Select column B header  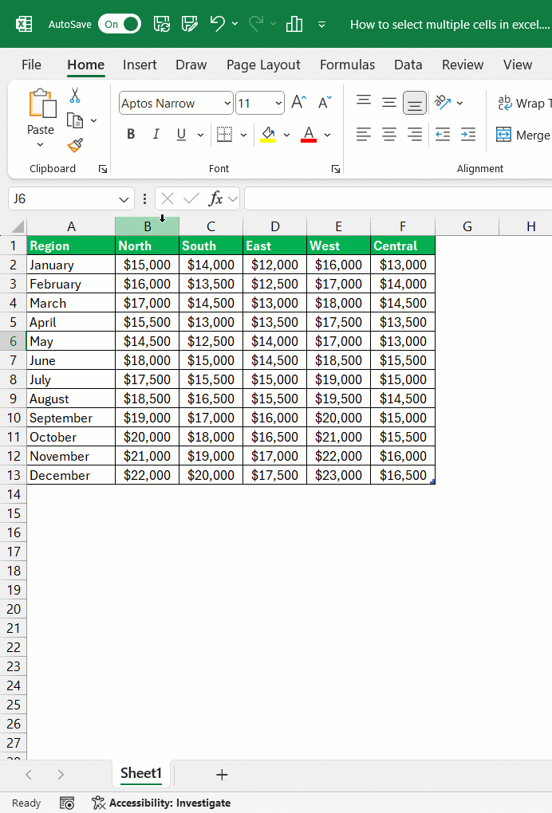pos(148,226)
